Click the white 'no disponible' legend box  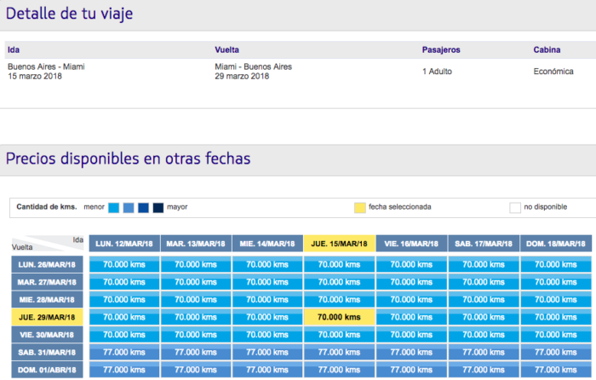pyautogui.click(x=514, y=207)
